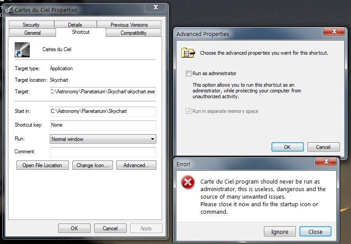This screenshot has height=244, width=351.
Task: Click the Shortcut key field
Action: click(x=103, y=125)
